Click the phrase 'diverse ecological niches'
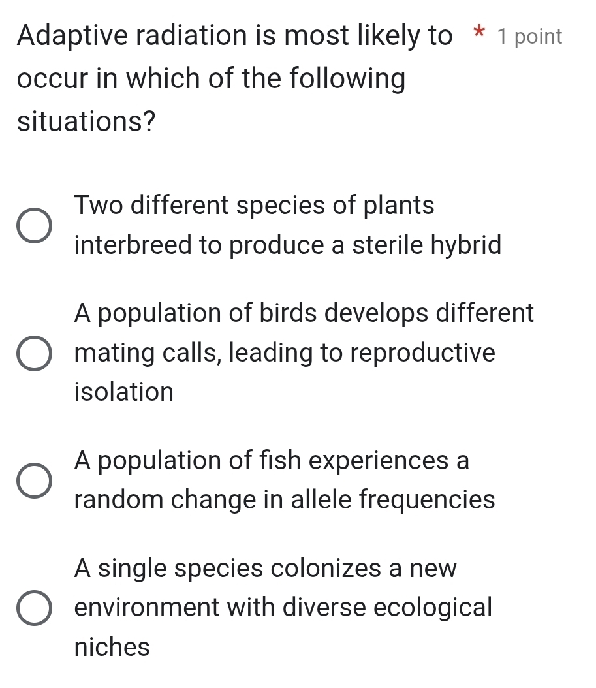Screen dimensions: 596x688 [x=326, y=627]
